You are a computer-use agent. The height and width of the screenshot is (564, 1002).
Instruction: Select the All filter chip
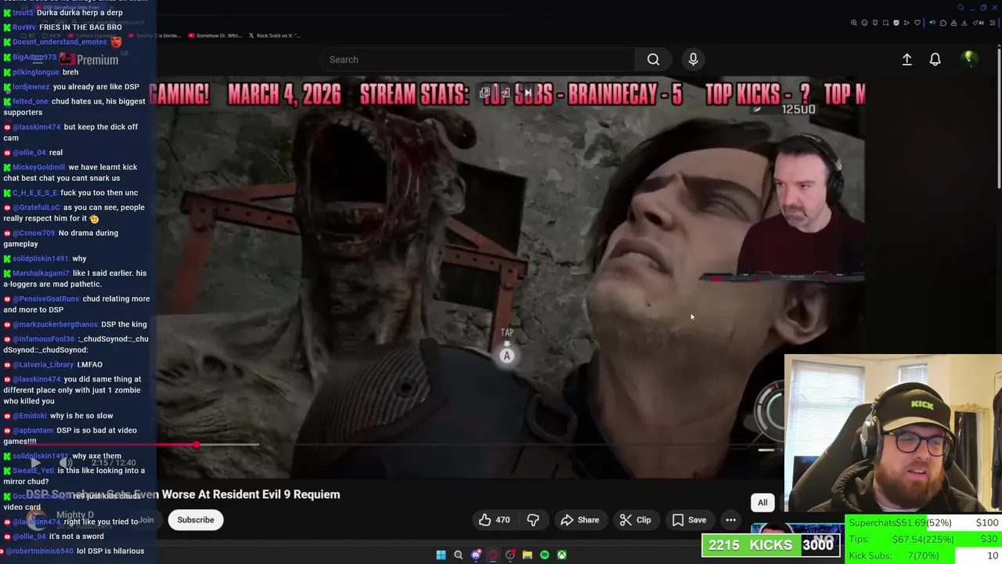tap(762, 503)
